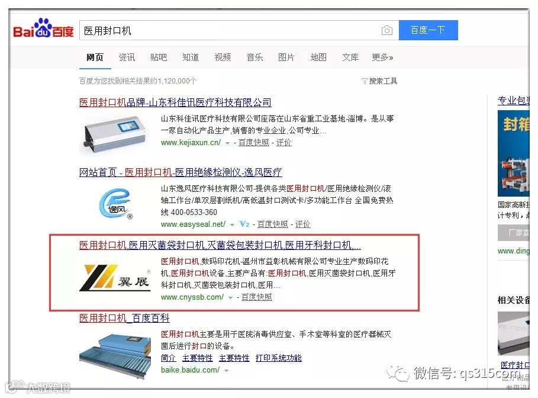This screenshot has width=538, height=398.
Task: Click the 评价 link under kejiaxun result
Action: 284,143
